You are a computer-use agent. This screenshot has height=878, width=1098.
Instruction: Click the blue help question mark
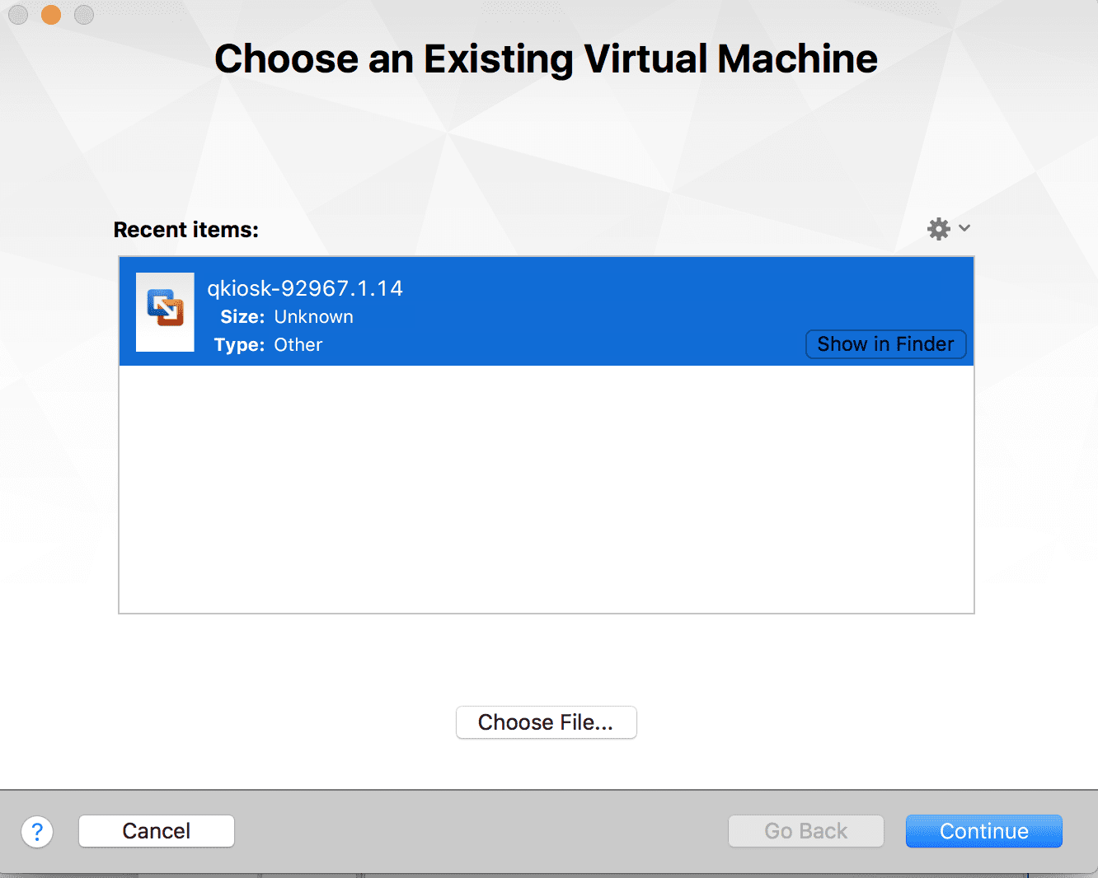(x=37, y=831)
